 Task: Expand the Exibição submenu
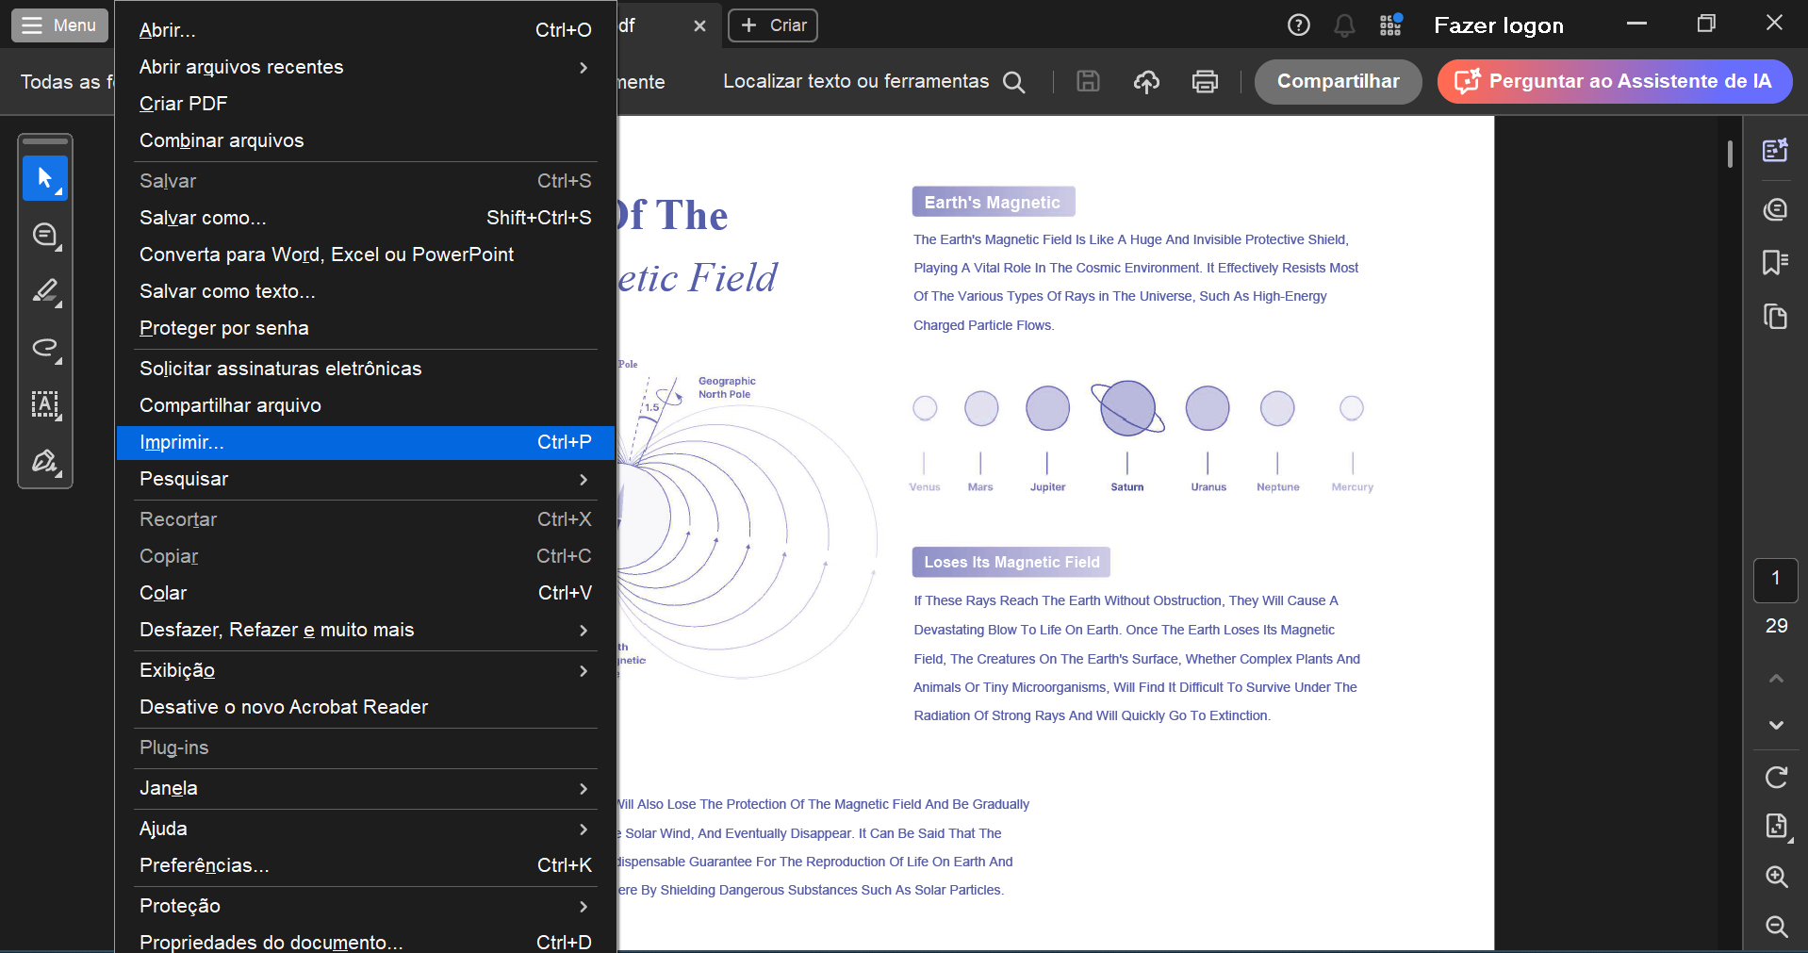[366, 670]
